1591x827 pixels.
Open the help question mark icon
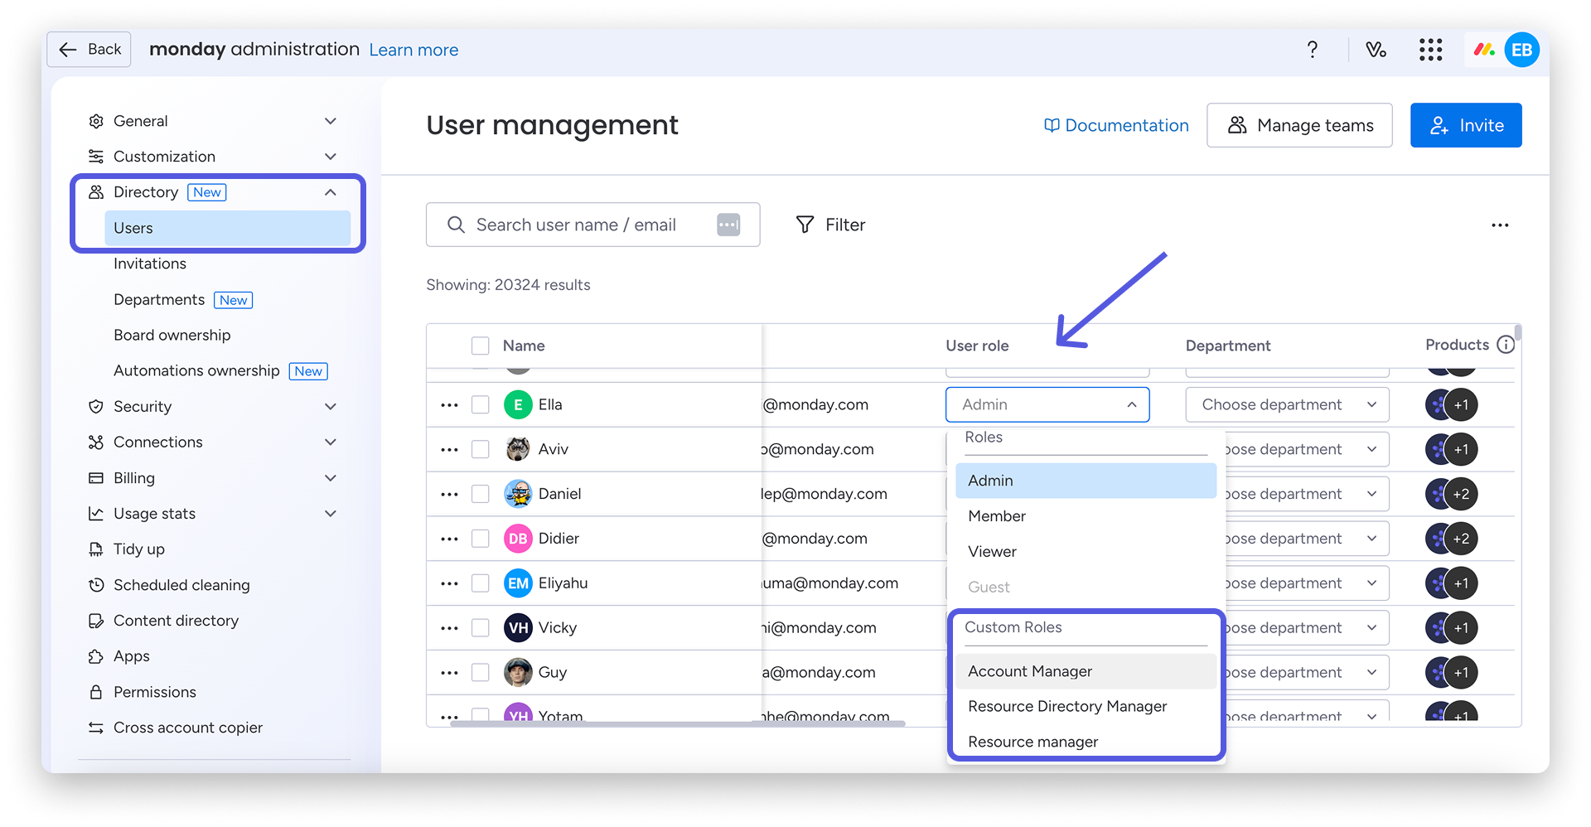pyautogui.click(x=1313, y=50)
